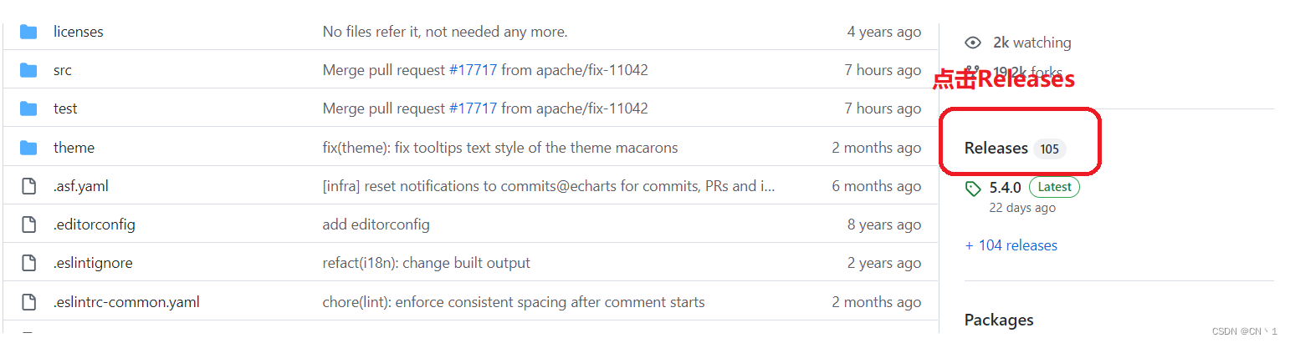Image resolution: width=1290 pixels, height=343 pixels.
Task: Click the src folder icon
Action: [28, 70]
